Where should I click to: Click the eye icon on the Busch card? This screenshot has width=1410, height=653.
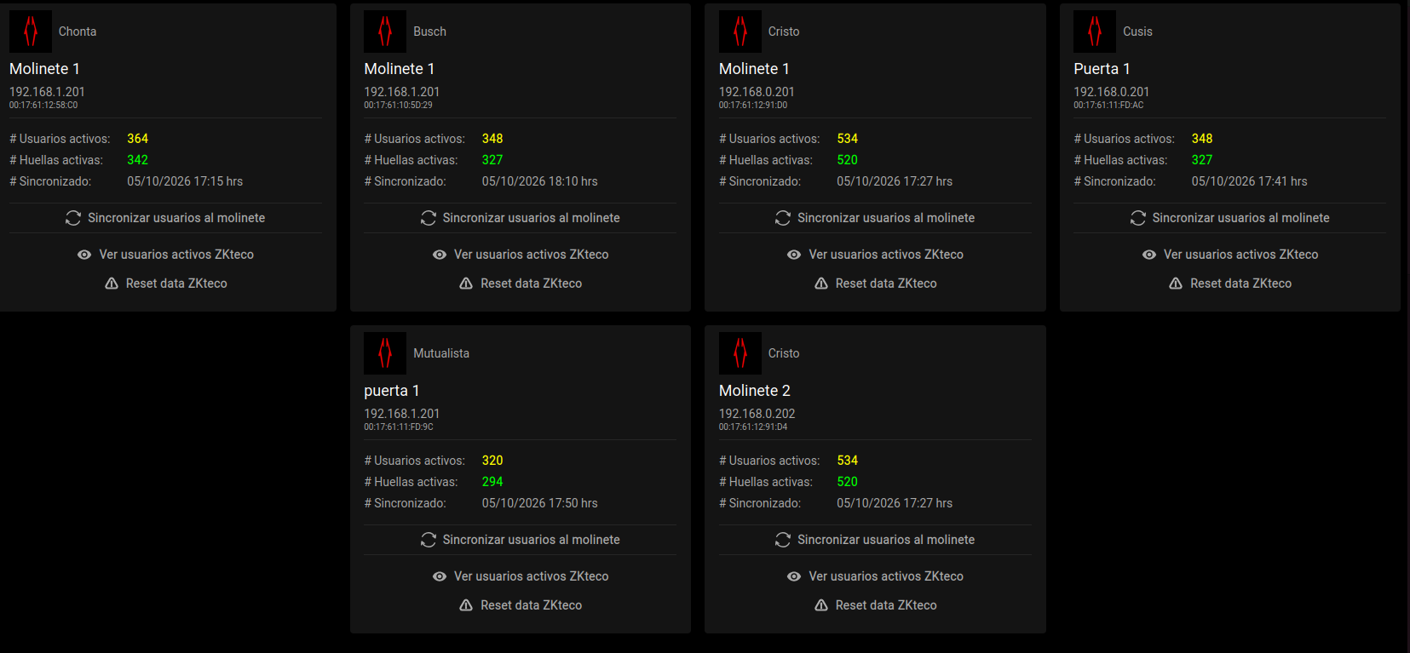point(440,255)
